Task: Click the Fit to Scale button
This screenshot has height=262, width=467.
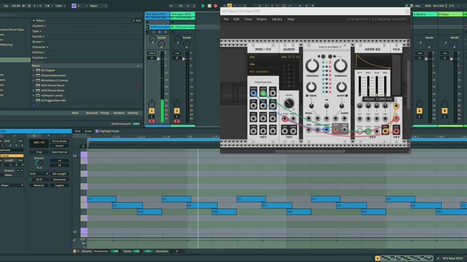Action: 59,141
